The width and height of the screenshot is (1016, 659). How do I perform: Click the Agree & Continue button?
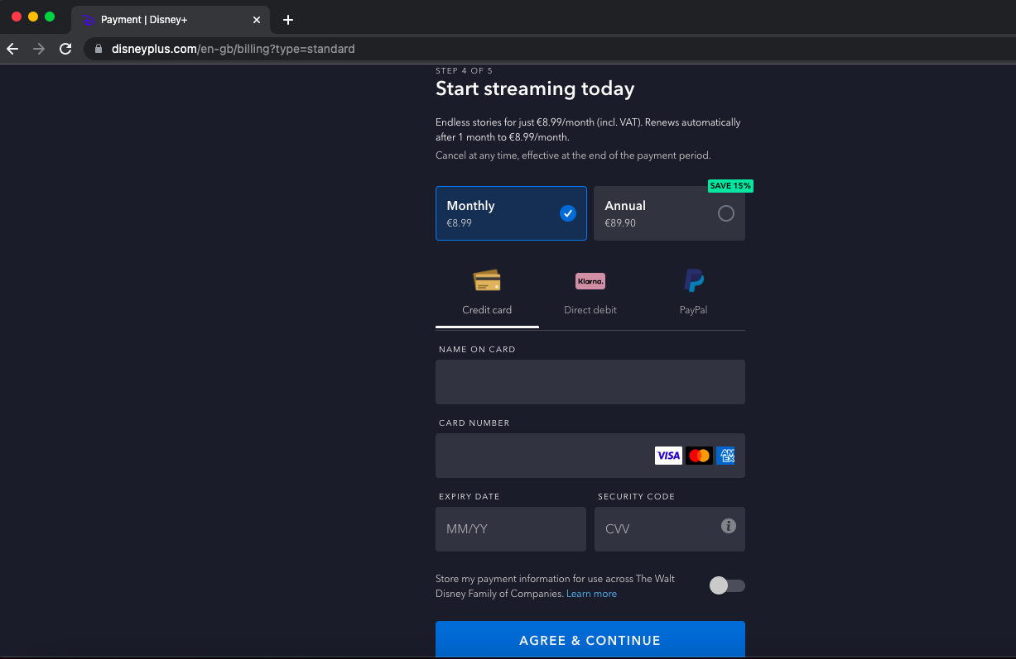pos(590,640)
